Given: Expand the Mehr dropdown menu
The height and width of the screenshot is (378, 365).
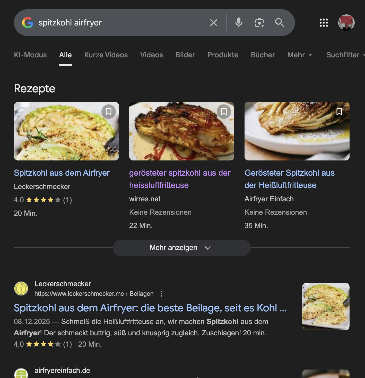Looking at the screenshot, I should (300, 55).
